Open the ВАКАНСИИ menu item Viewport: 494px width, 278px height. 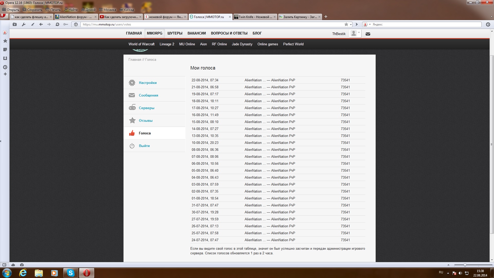(x=197, y=33)
